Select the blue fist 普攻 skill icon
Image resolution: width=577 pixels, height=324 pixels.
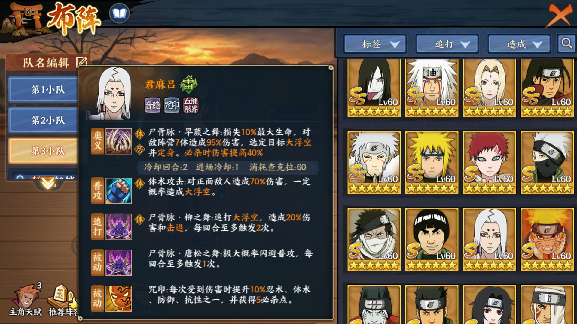pos(119,191)
